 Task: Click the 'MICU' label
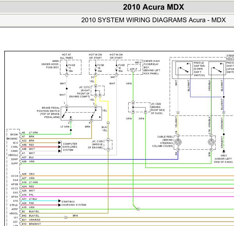point(138,63)
